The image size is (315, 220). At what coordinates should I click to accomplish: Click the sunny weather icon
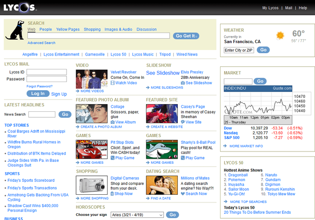[x=280, y=35]
